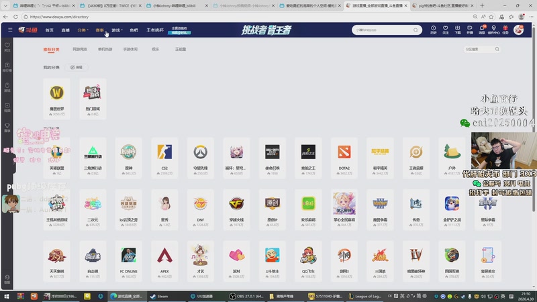Expand the 游戏 dropdown in the header navigation
537x302 pixels.
point(117,30)
